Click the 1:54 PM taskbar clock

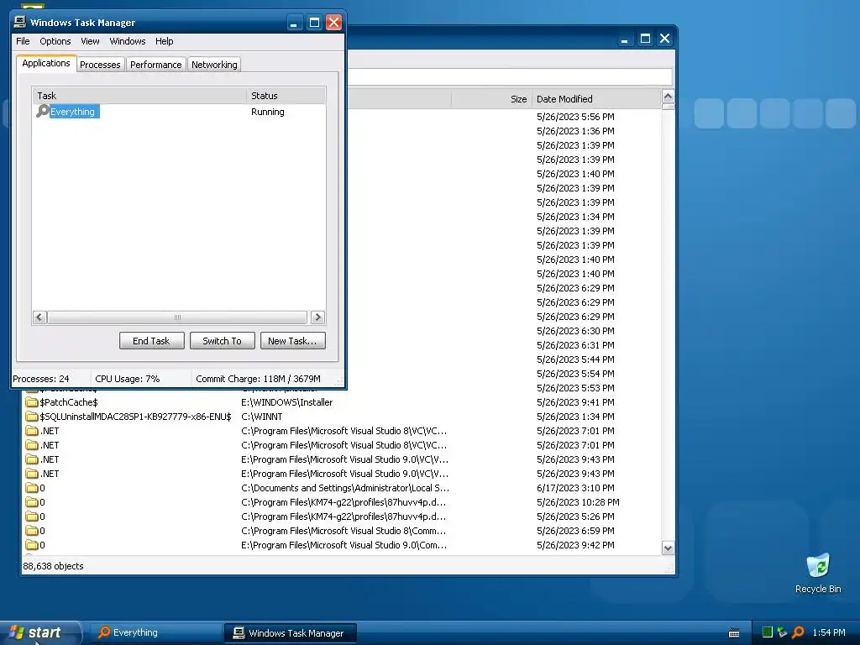tap(829, 632)
